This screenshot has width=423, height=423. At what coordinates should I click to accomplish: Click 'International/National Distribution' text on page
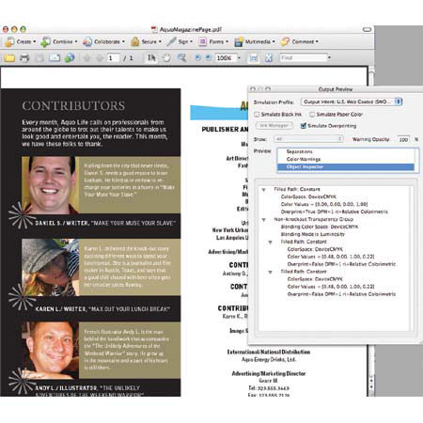tap(269, 352)
